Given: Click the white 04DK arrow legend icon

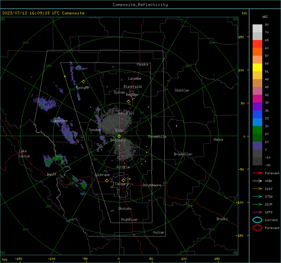Looking at the screenshot, I should pyautogui.click(x=257, y=181).
